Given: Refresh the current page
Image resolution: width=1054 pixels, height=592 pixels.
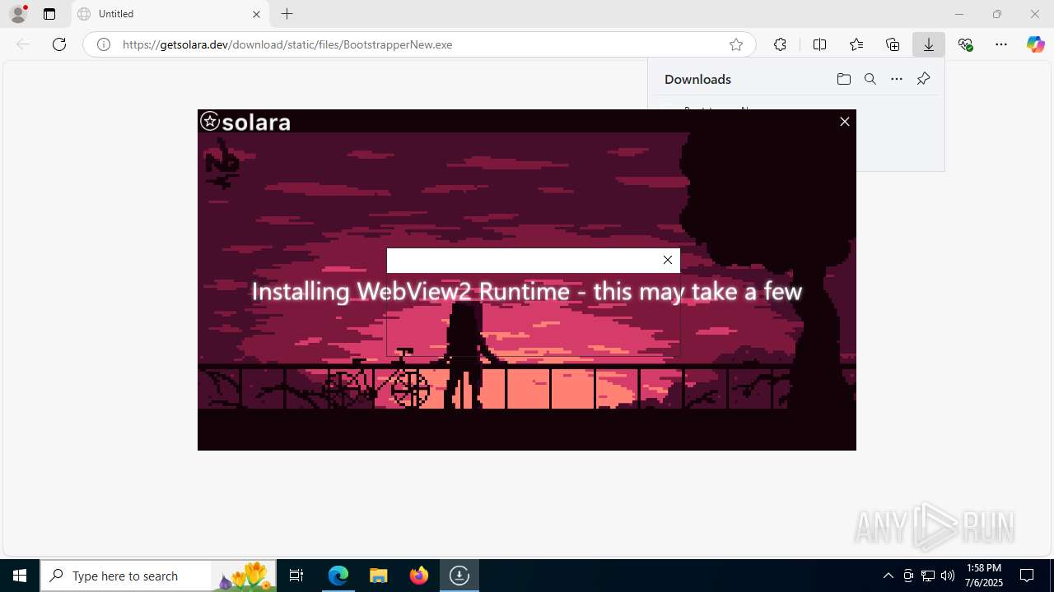Looking at the screenshot, I should point(59,44).
